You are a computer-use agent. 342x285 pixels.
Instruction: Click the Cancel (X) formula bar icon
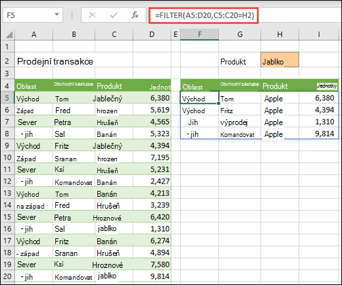92,15
